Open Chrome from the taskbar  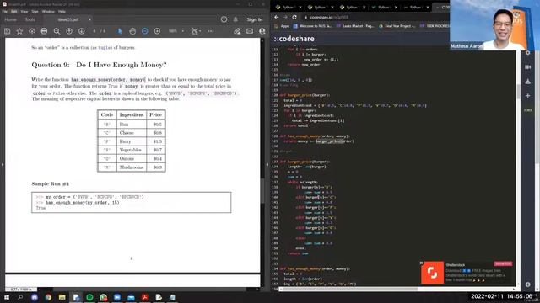click(x=48, y=297)
